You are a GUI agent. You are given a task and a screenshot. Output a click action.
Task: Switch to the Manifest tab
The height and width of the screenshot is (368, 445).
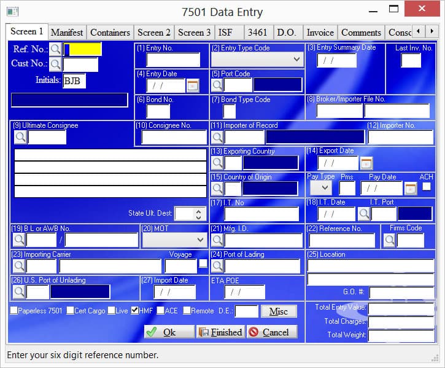click(x=67, y=33)
